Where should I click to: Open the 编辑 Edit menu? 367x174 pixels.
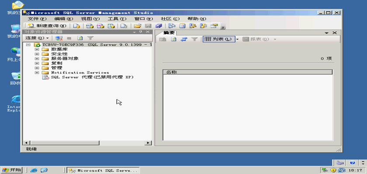(64, 19)
